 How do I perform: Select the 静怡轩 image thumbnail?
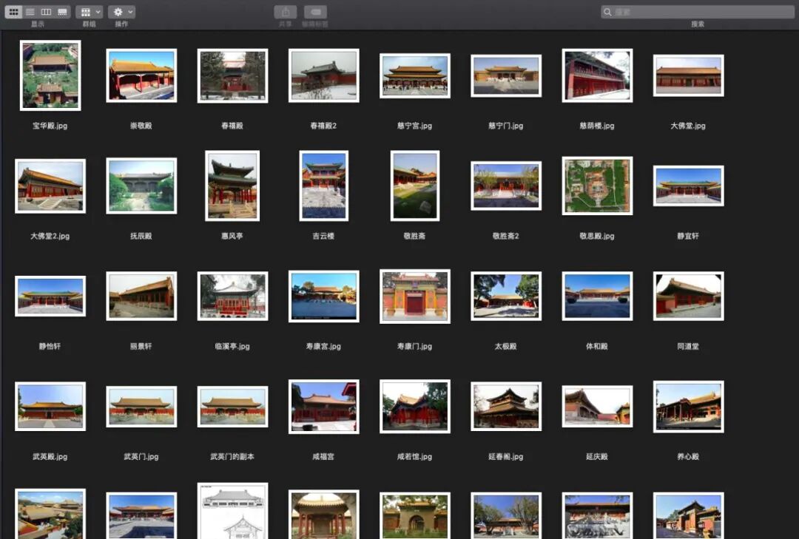(x=50, y=296)
